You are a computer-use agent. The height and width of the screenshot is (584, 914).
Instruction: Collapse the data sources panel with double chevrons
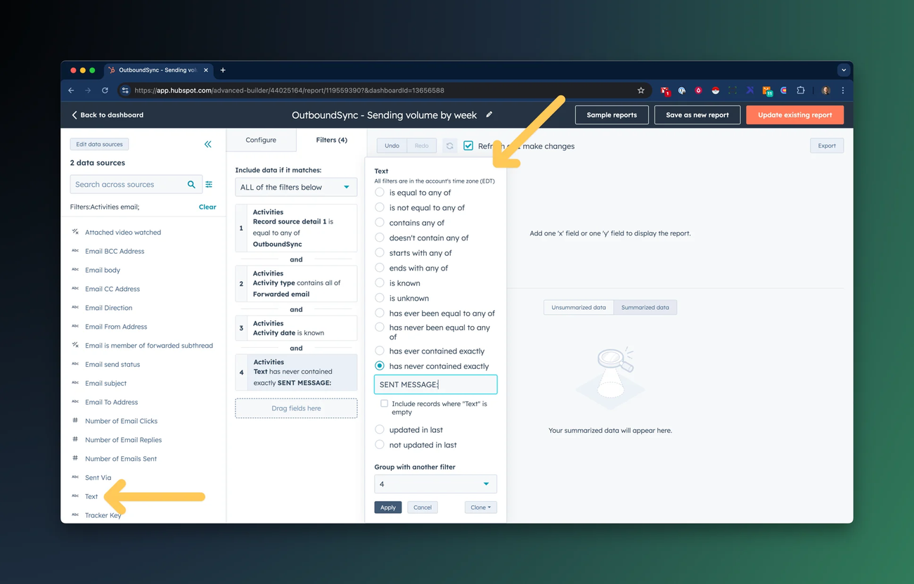click(x=207, y=144)
